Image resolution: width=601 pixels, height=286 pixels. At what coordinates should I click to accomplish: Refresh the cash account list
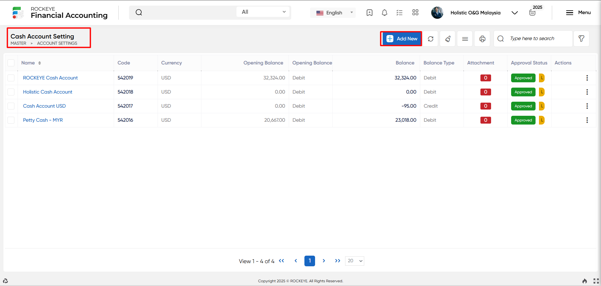coord(431,39)
